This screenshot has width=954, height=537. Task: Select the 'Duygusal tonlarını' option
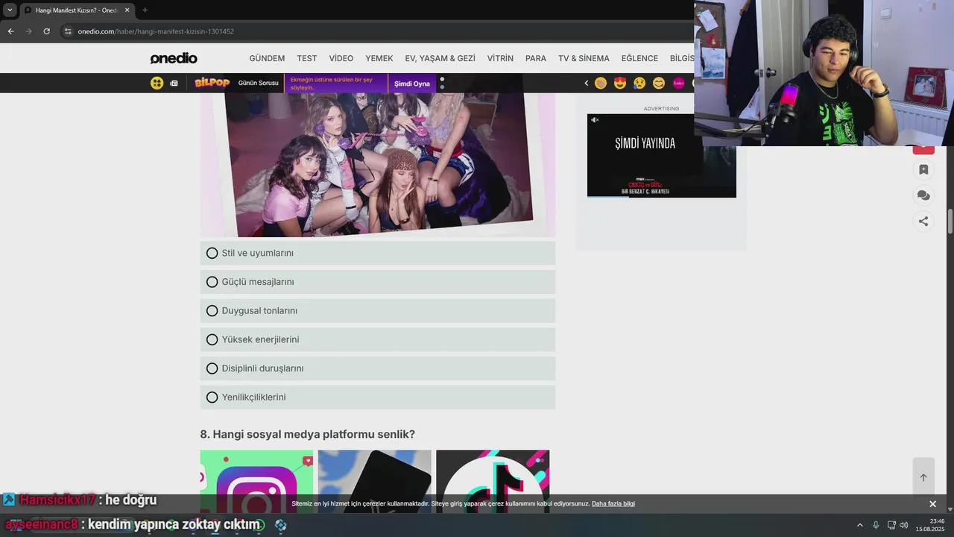[378, 310]
